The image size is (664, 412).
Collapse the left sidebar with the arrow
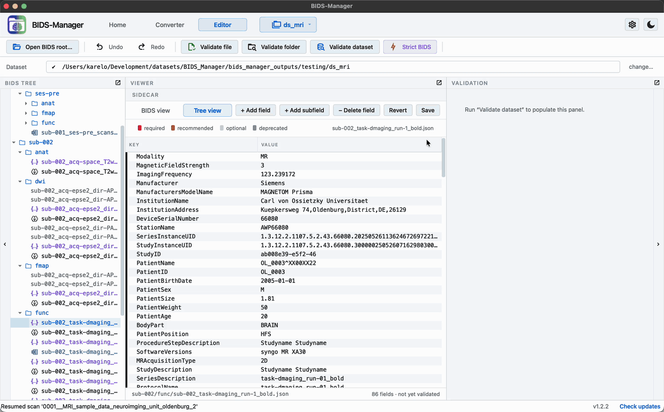pyautogui.click(x=5, y=244)
